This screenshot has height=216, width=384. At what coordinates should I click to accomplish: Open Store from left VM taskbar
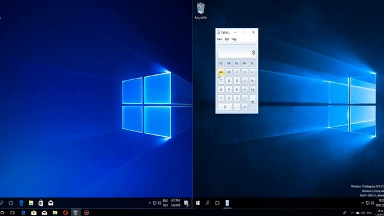pyautogui.click(x=41, y=203)
